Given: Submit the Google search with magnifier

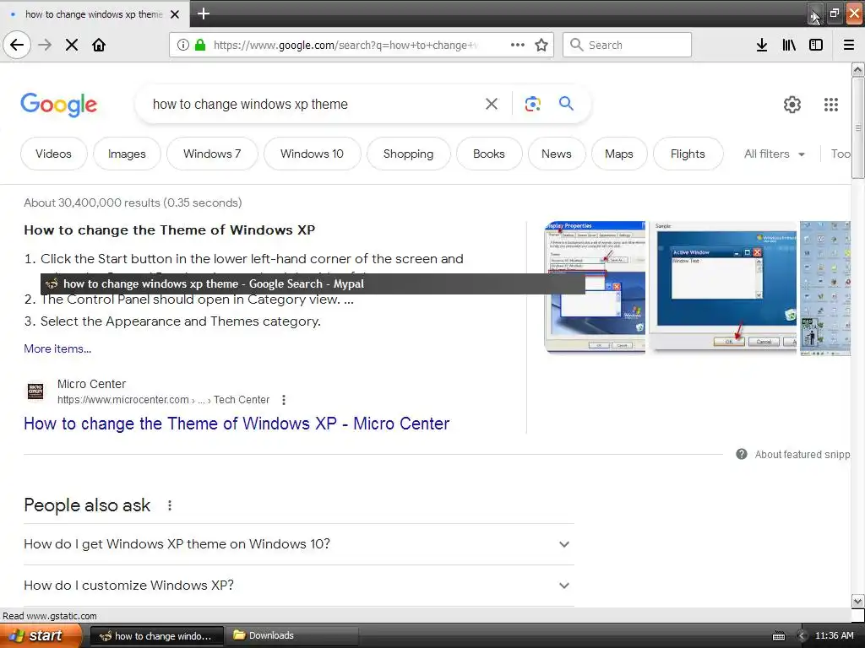Looking at the screenshot, I should tap(566, 103).
